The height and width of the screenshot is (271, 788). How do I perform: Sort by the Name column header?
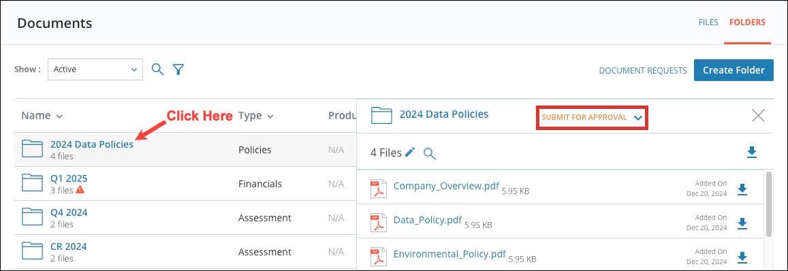pyautogui.click(x=42, y=116)
